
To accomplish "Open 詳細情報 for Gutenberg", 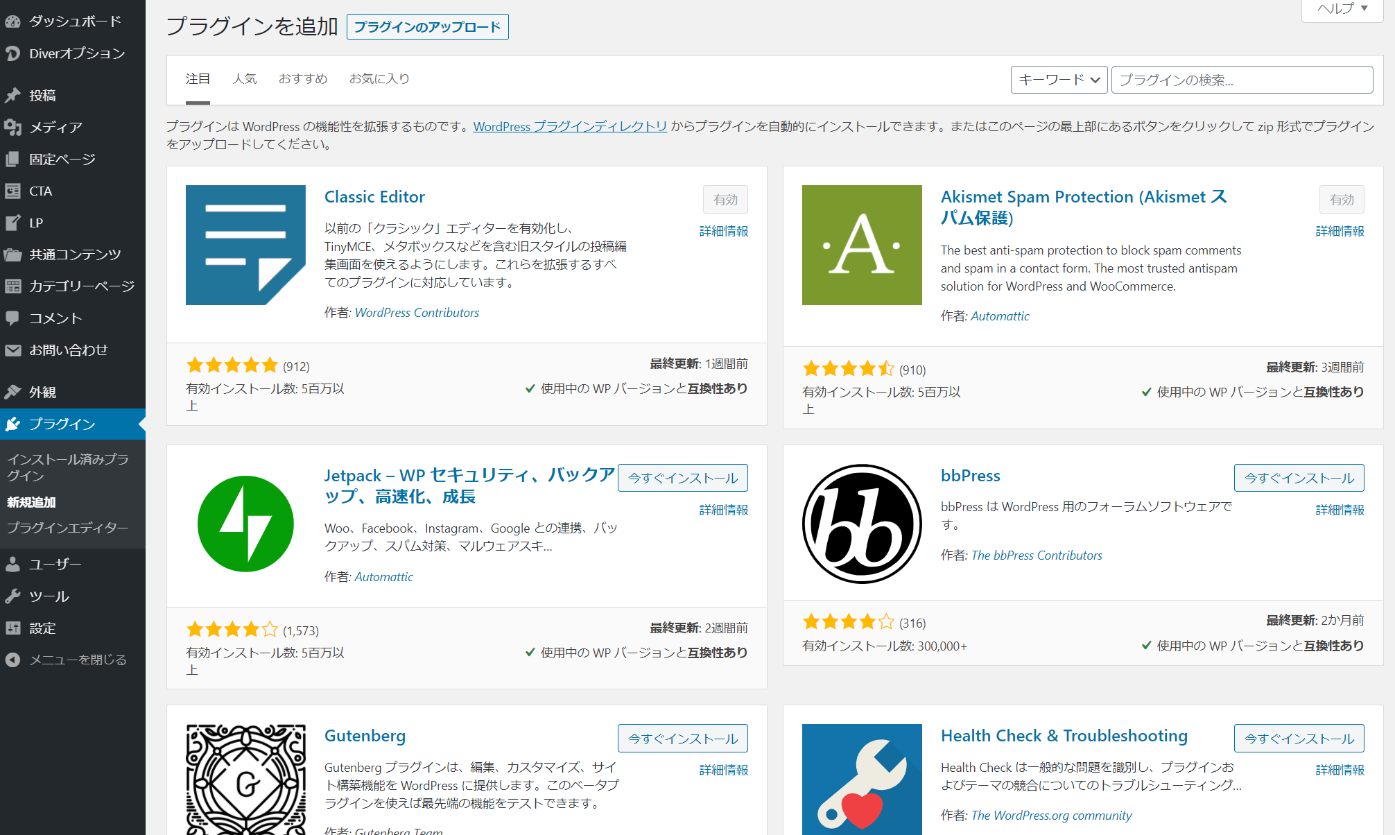I will point(724,771).
